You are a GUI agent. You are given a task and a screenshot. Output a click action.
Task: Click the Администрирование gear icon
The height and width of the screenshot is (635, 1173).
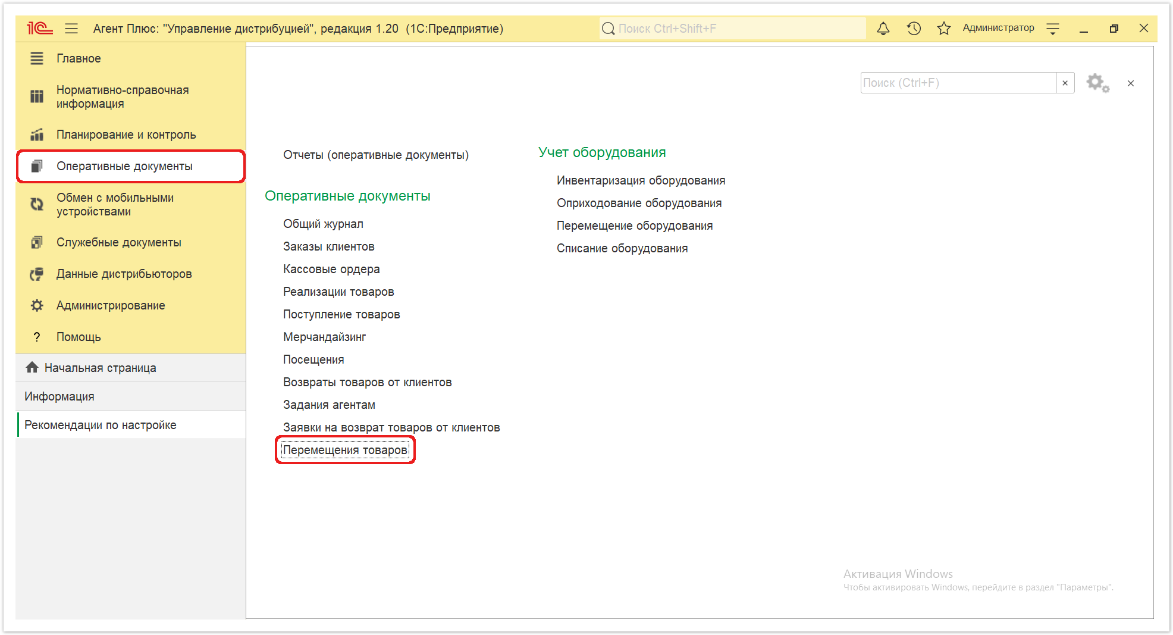[x=37, y=305]
